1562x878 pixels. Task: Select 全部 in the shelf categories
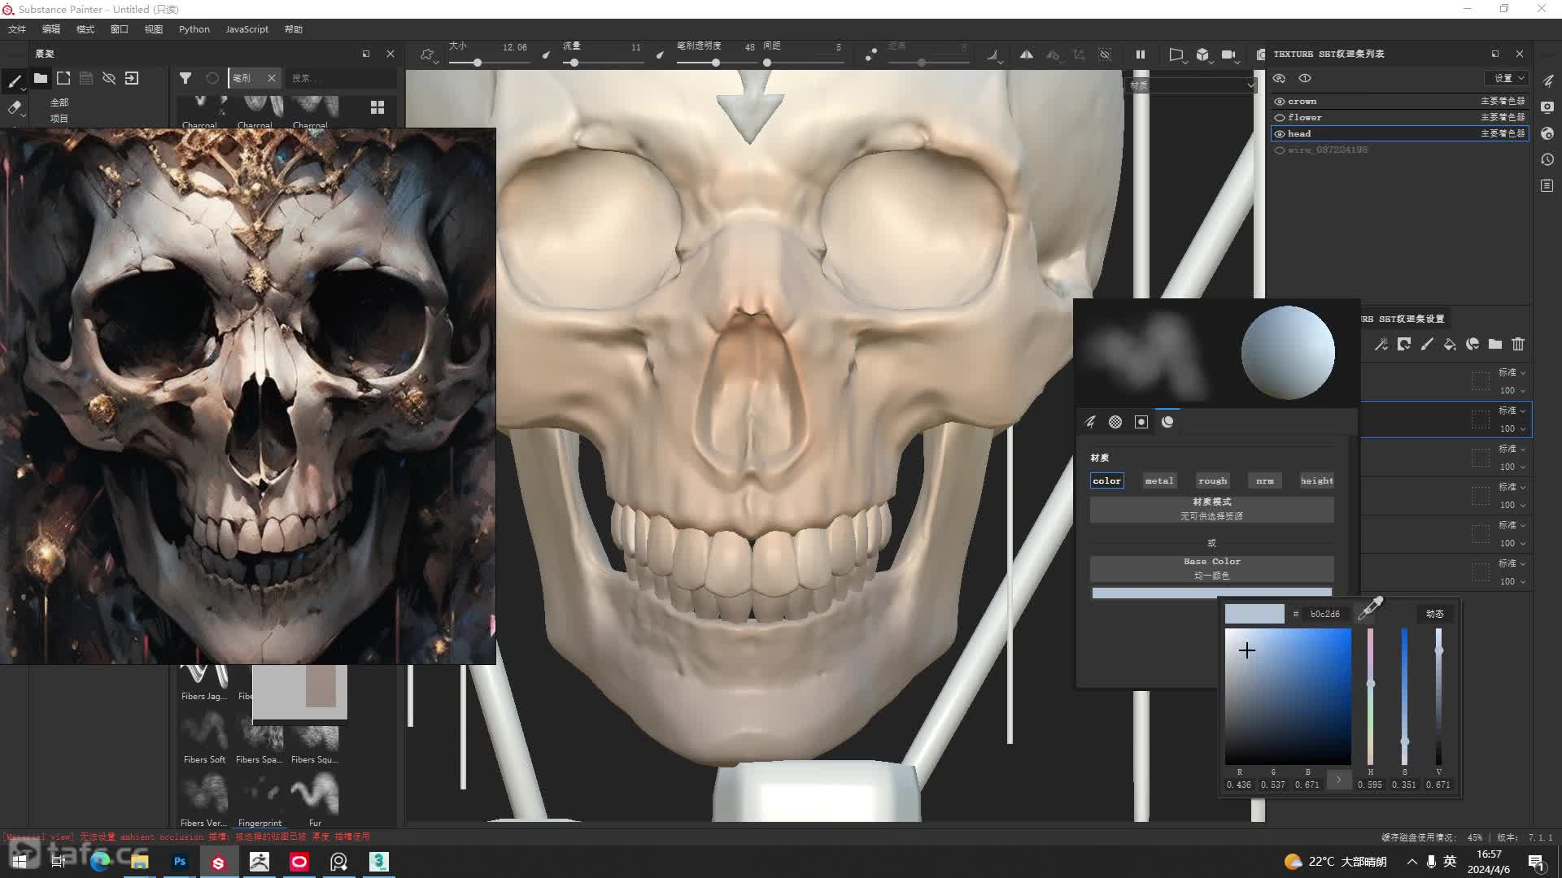59,102
